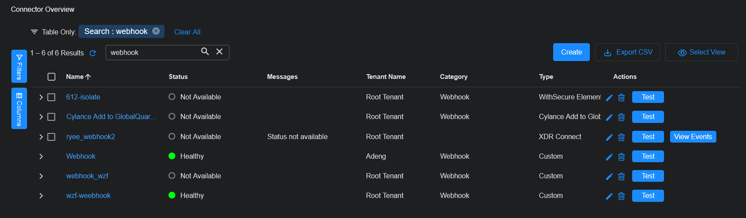Edit the 612-isolate connector with pencil icon

coord(609,98)
